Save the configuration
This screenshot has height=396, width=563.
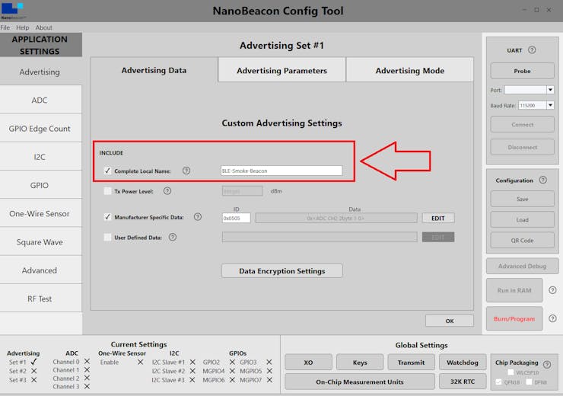522,199
